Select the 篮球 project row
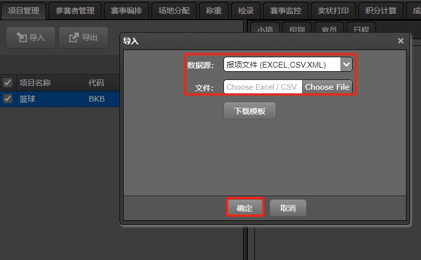Viewport: 421px width, 260px height. click(59, 99)
